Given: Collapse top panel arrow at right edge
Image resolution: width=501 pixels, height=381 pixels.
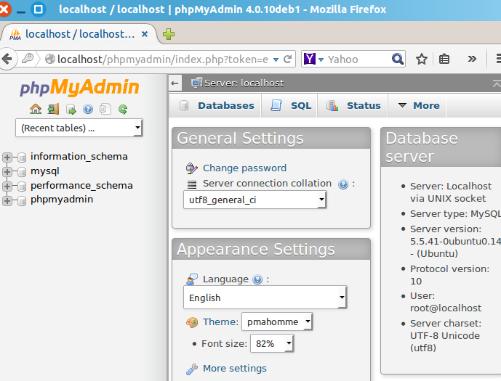Looking at the screenshot, I should (x=497, y=83).
